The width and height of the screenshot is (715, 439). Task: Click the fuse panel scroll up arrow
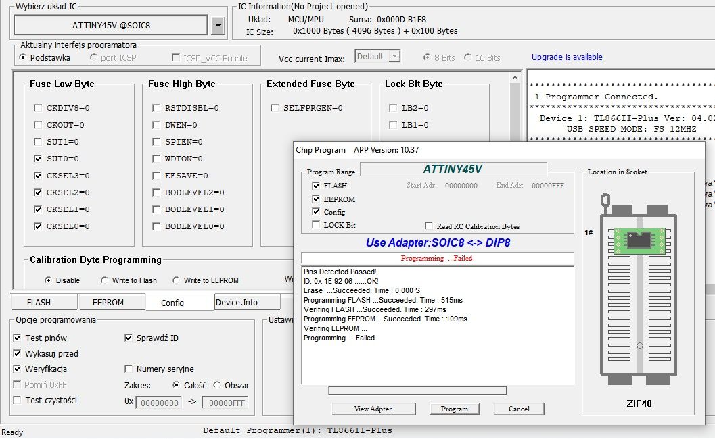[515, 78]
